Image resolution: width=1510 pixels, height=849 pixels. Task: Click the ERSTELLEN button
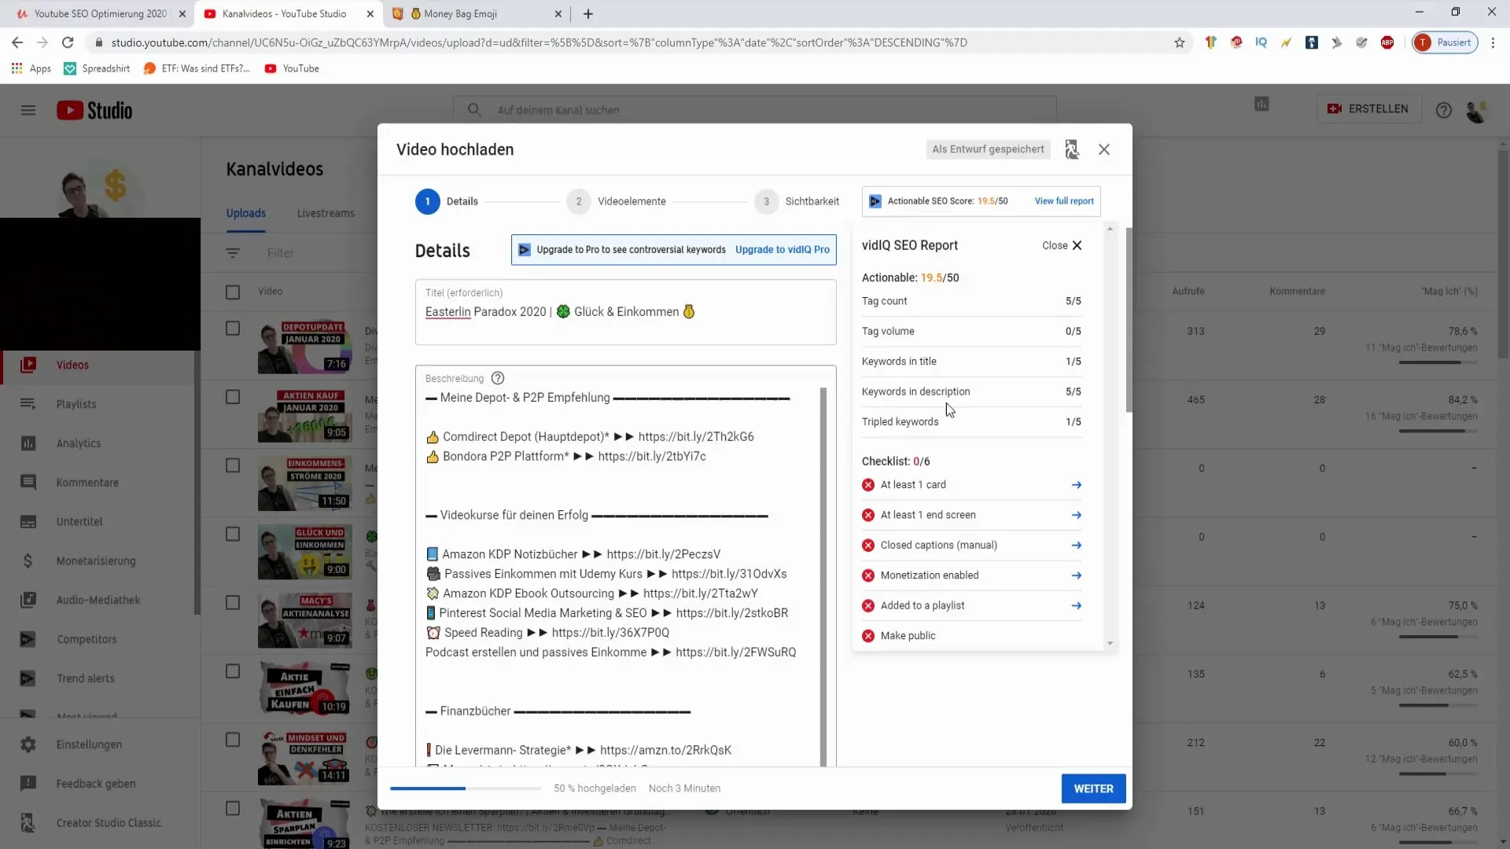click(1368, 108)
